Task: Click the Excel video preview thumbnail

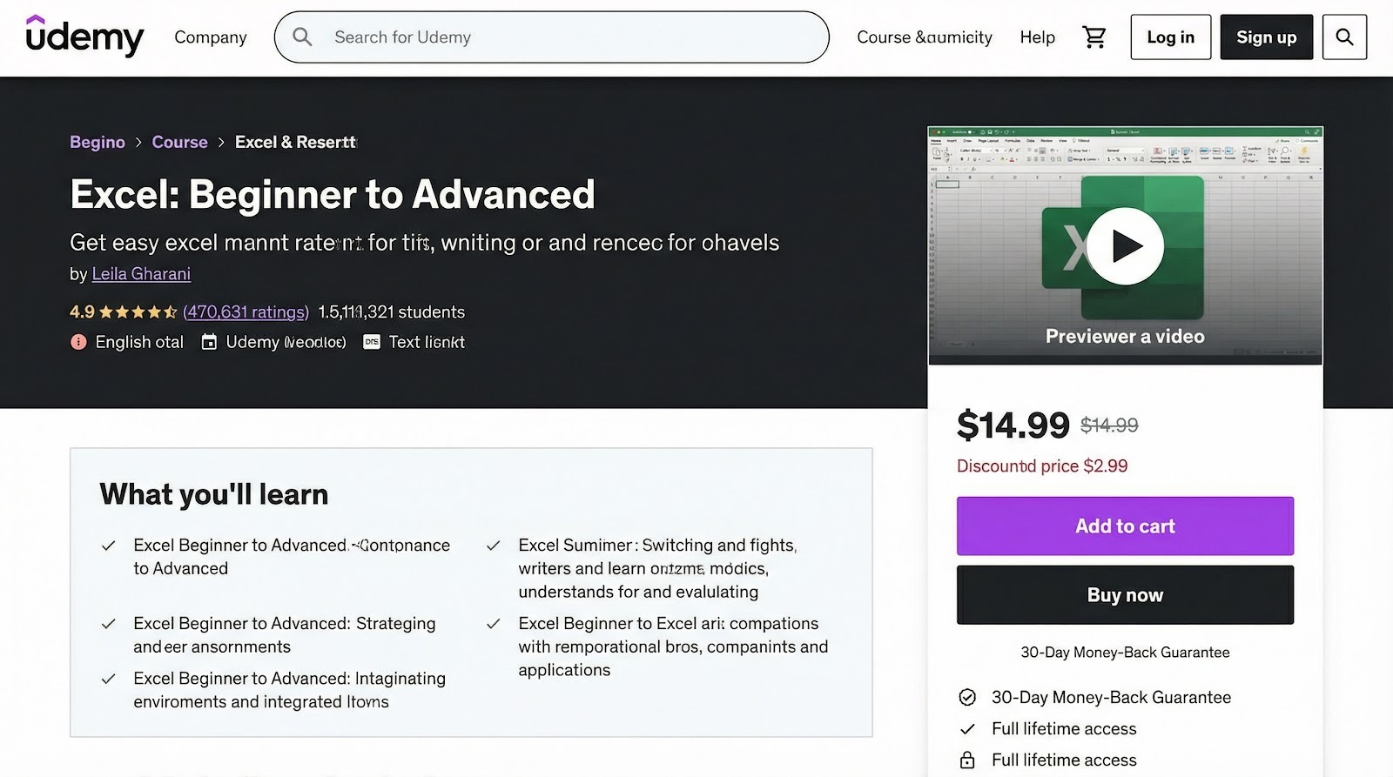Action: click(x=1125, y=245)
